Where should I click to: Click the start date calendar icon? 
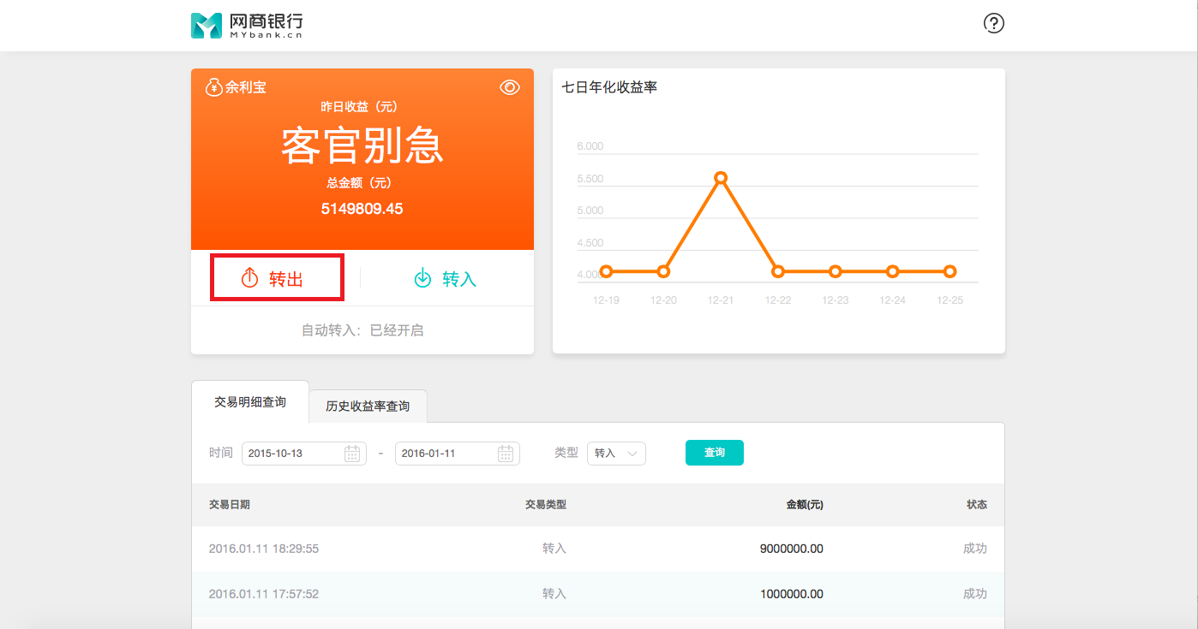coord(352,454)
